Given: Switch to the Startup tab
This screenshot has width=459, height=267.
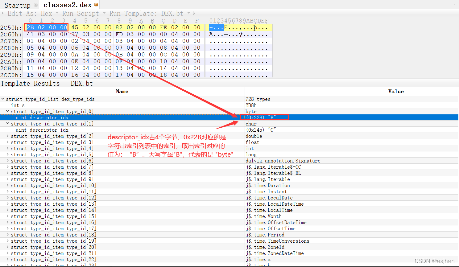Looking at the screenshot, I should 18,5.
